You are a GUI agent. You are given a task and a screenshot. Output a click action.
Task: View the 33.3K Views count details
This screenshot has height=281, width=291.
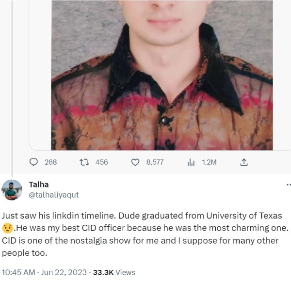point(114,272)
